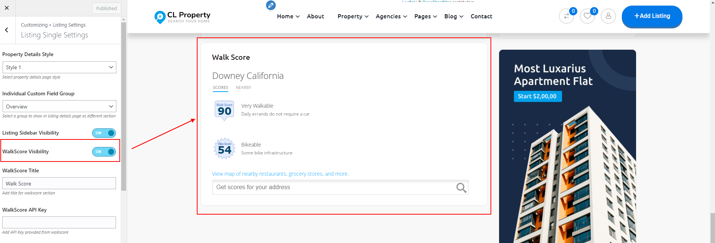
Task: Click the customizer panel scrollbar
Action: [x=124, y=107]
